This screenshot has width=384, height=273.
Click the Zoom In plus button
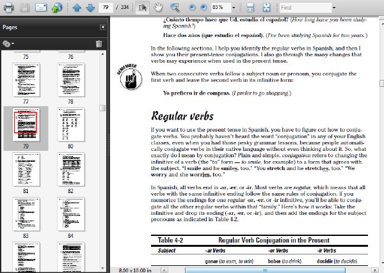(204, 8)
